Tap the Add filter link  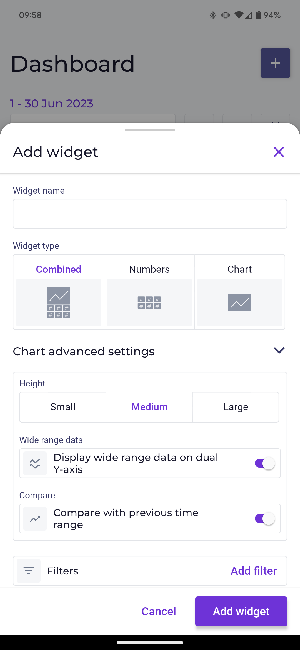(254, 571)
